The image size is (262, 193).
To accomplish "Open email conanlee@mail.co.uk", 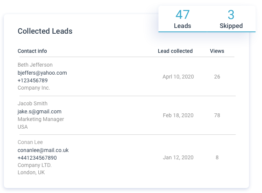I will pos(43,150).
